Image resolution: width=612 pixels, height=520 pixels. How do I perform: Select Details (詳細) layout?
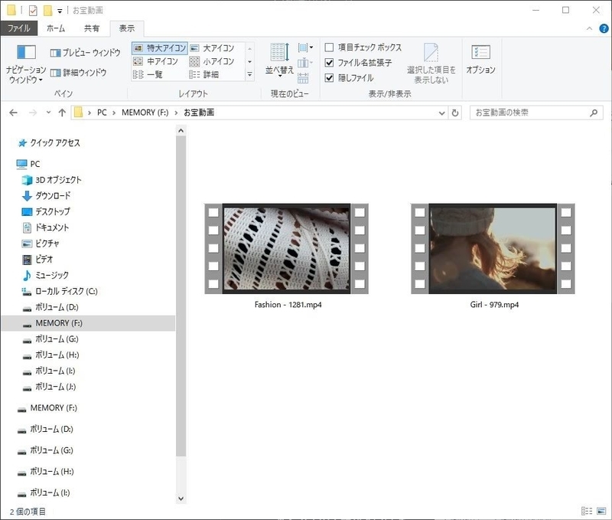[x=204, y=74]
